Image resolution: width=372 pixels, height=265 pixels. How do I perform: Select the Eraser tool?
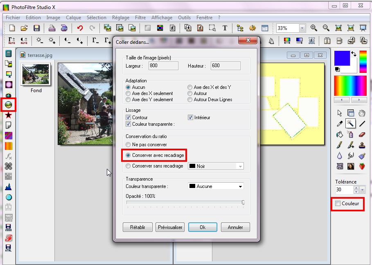click(362, 134)
